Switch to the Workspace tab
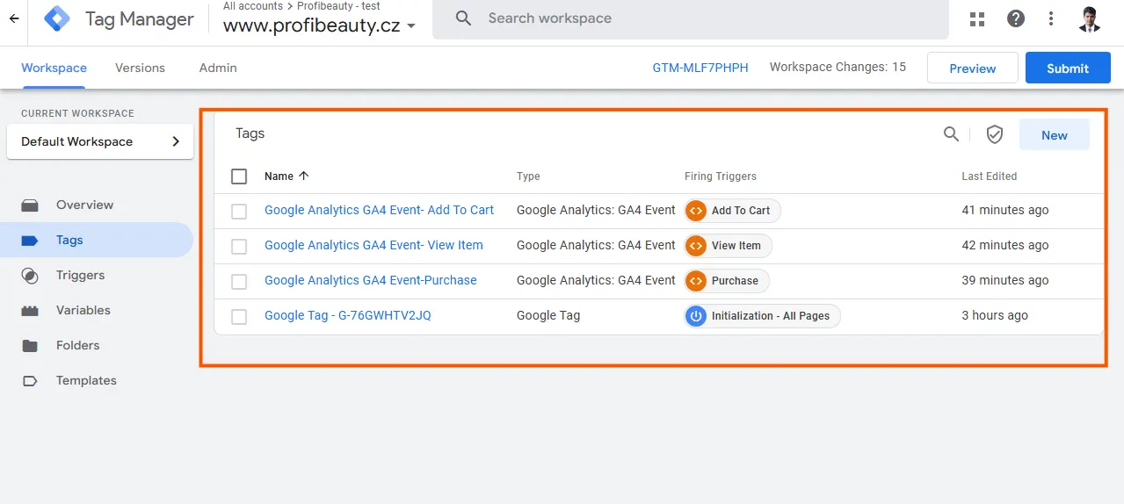The image size is (1124, 504). (54, 68)
